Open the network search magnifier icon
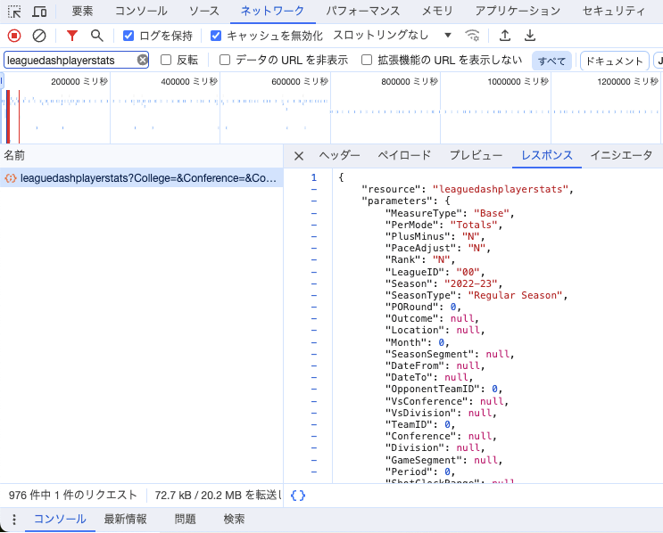Viewport: 663px width, 533px height. point(97,36)
